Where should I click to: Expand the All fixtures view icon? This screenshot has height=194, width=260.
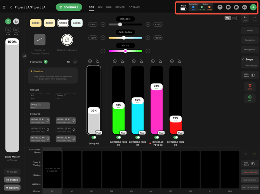(75, 62)
